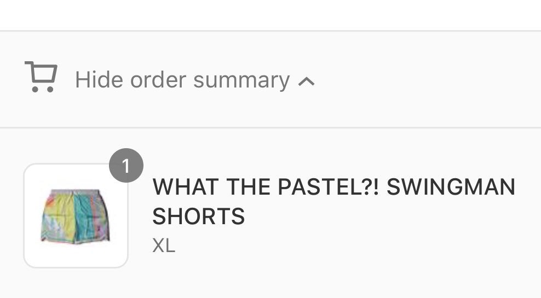Click the Hide order summary text
This screenshot has height=298, width=541.
tap(182, 80)
